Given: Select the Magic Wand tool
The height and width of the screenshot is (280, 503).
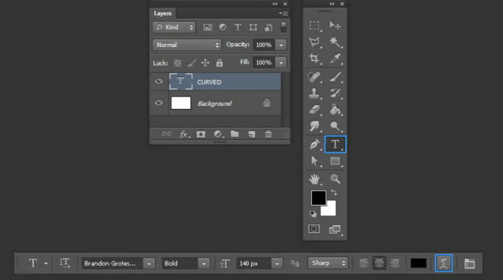Looking at the screenshot, I should (335, 42).
